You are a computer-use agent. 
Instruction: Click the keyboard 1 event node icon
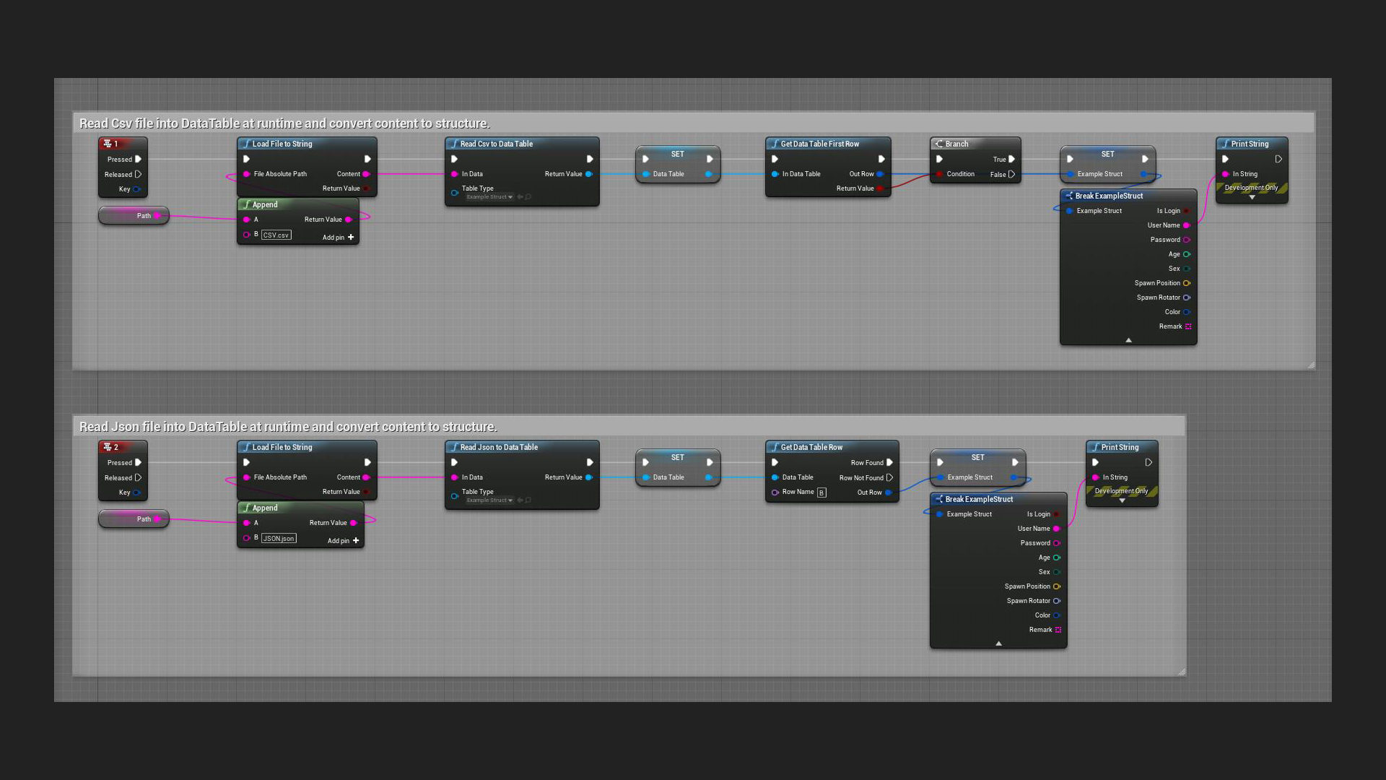point(108,144)
